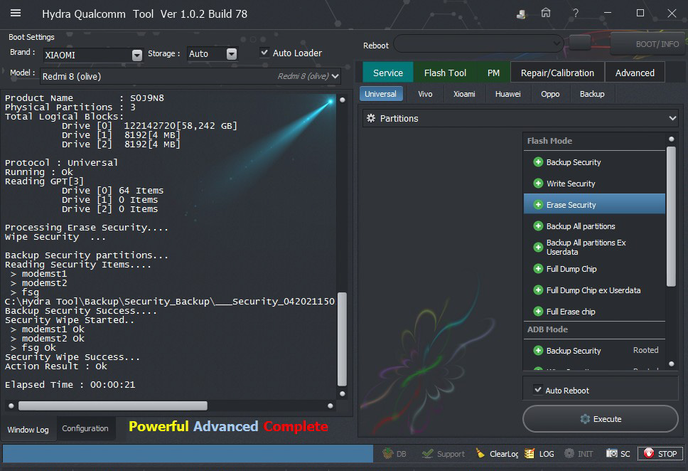Click the gear icon next to Partitions
Image resolution: width=688 pixels, height=471 pixels.
click(371, 118)
